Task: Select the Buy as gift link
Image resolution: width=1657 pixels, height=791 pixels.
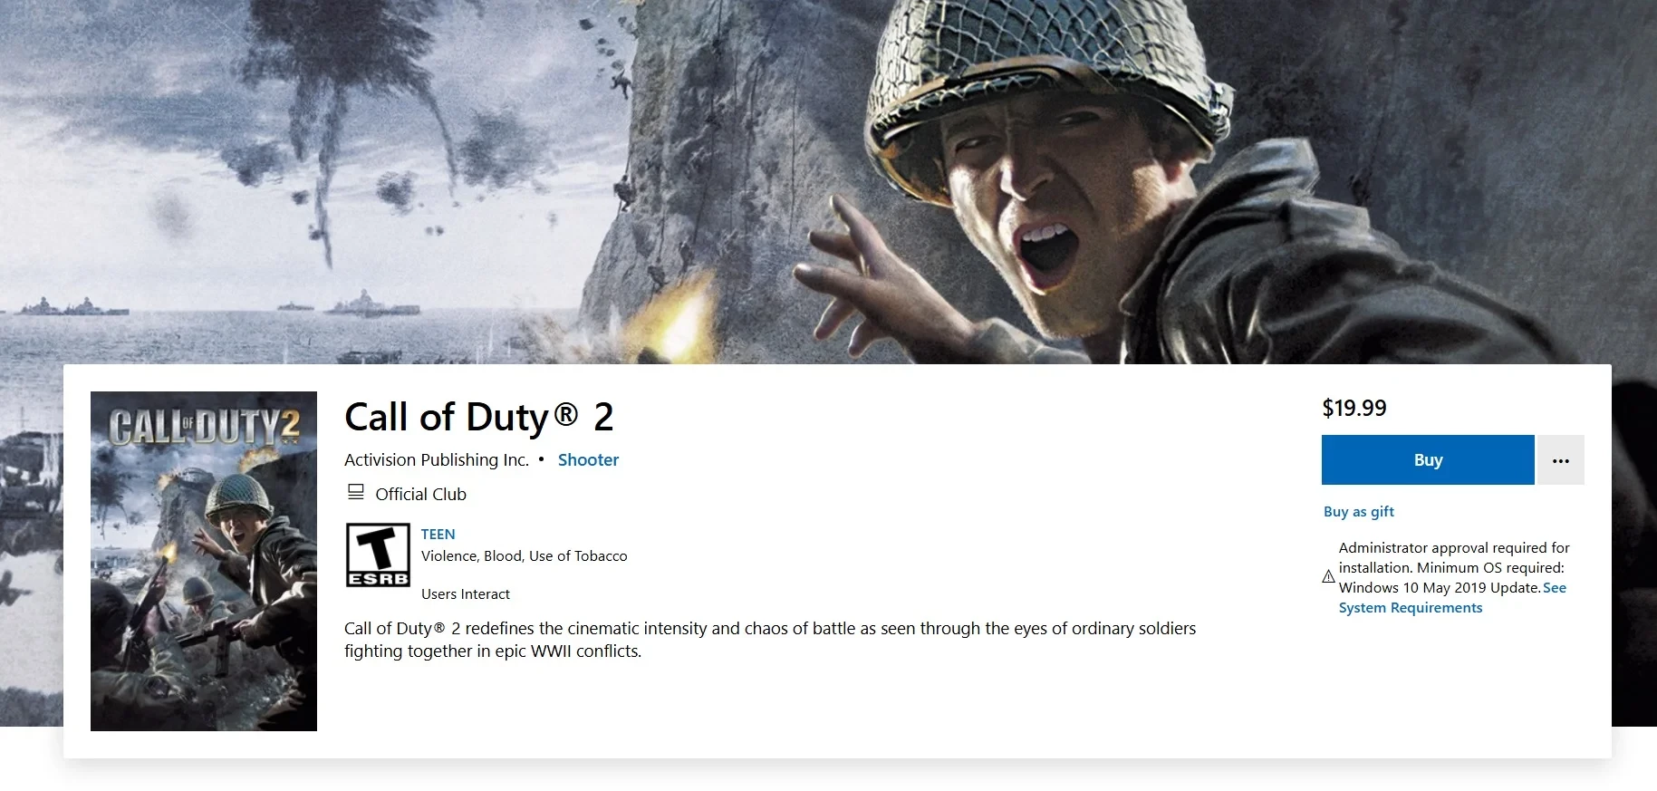Action: pyautogui.click(x=1358, y=512)
